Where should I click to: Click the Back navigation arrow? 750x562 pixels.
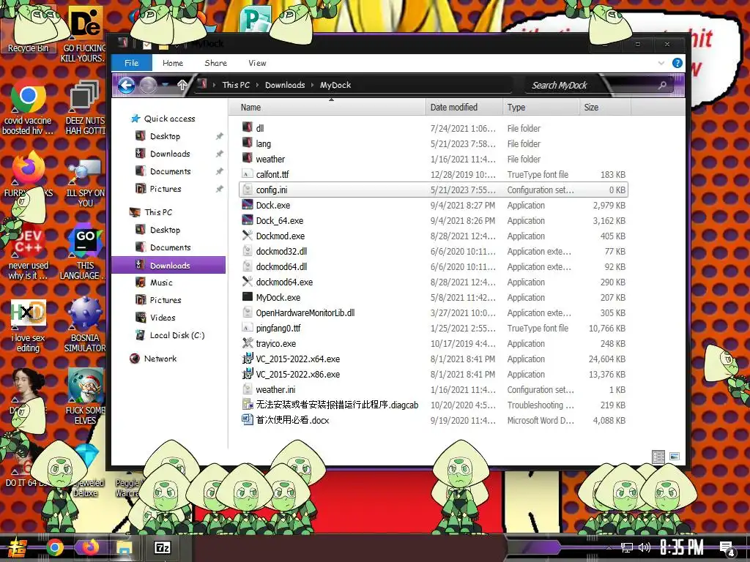point(126,86)
